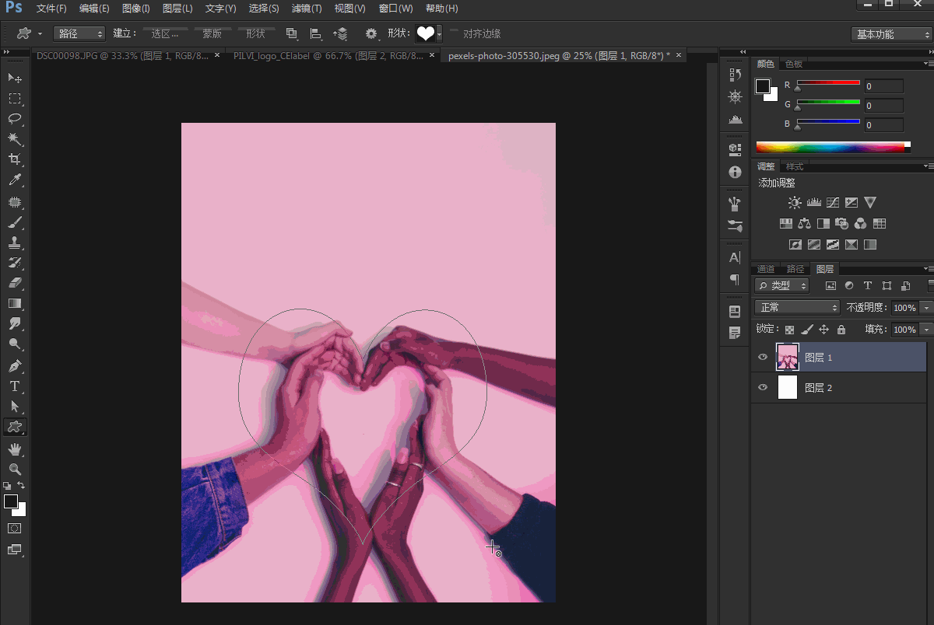Hide 图层 1 using its eye icon

tap(763, 358)
